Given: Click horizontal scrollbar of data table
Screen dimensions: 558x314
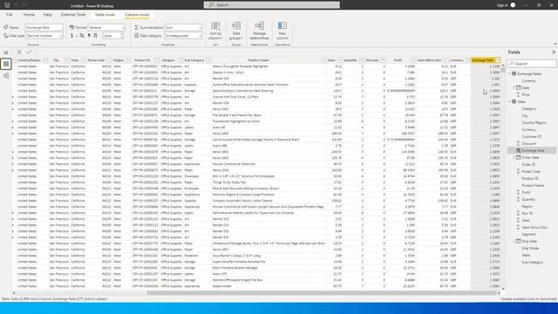Looking at the screenshot, I should pos(322,293).
